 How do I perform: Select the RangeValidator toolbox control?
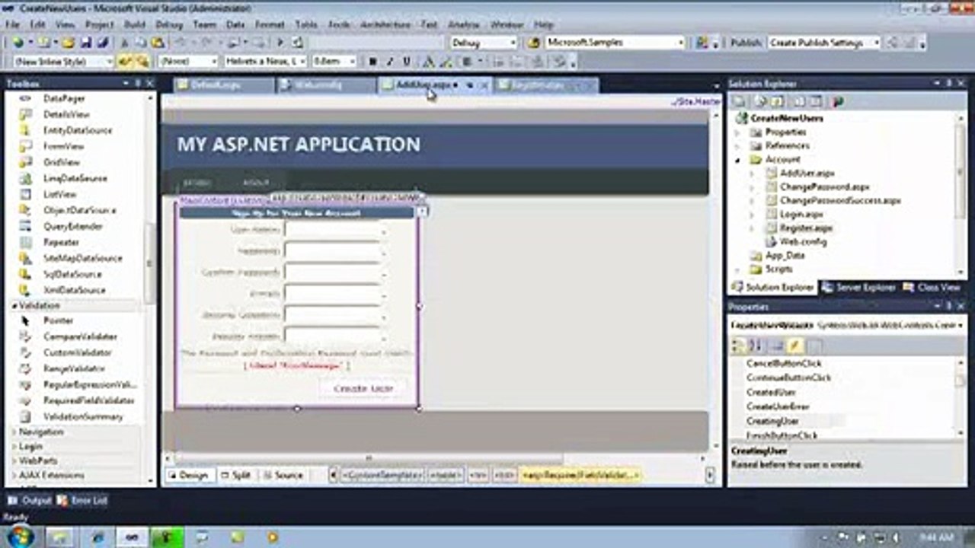75,368
